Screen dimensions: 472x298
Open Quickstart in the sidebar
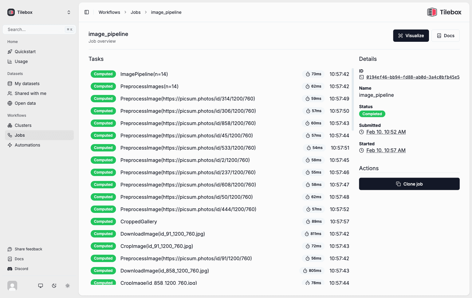39,52
